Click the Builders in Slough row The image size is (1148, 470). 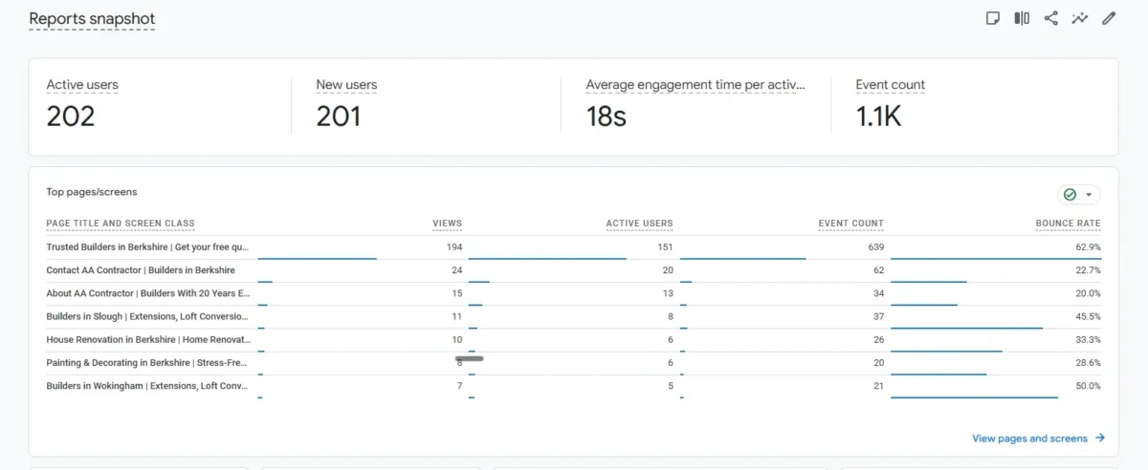tap(573, 316)
